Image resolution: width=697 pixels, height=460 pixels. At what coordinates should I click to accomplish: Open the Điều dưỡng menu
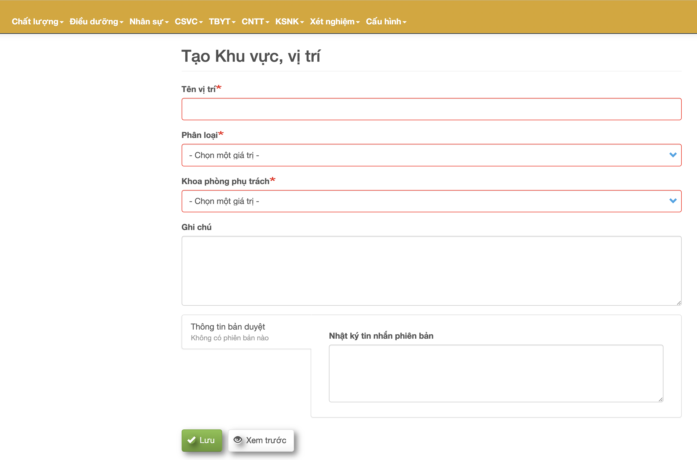pyautogui.click(x=96, y=22)
